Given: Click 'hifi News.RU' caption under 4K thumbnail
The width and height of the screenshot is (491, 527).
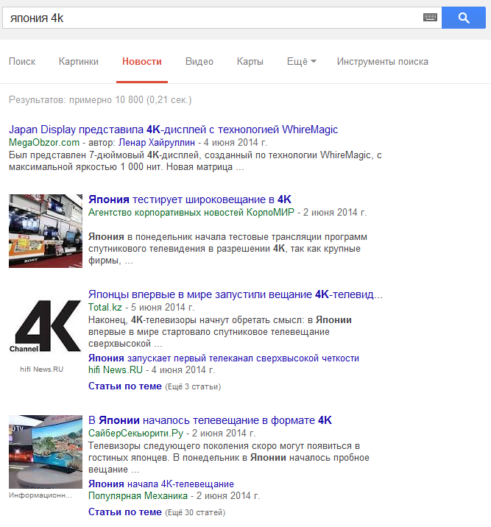Looking at the screenshot, I should (42, 369).
